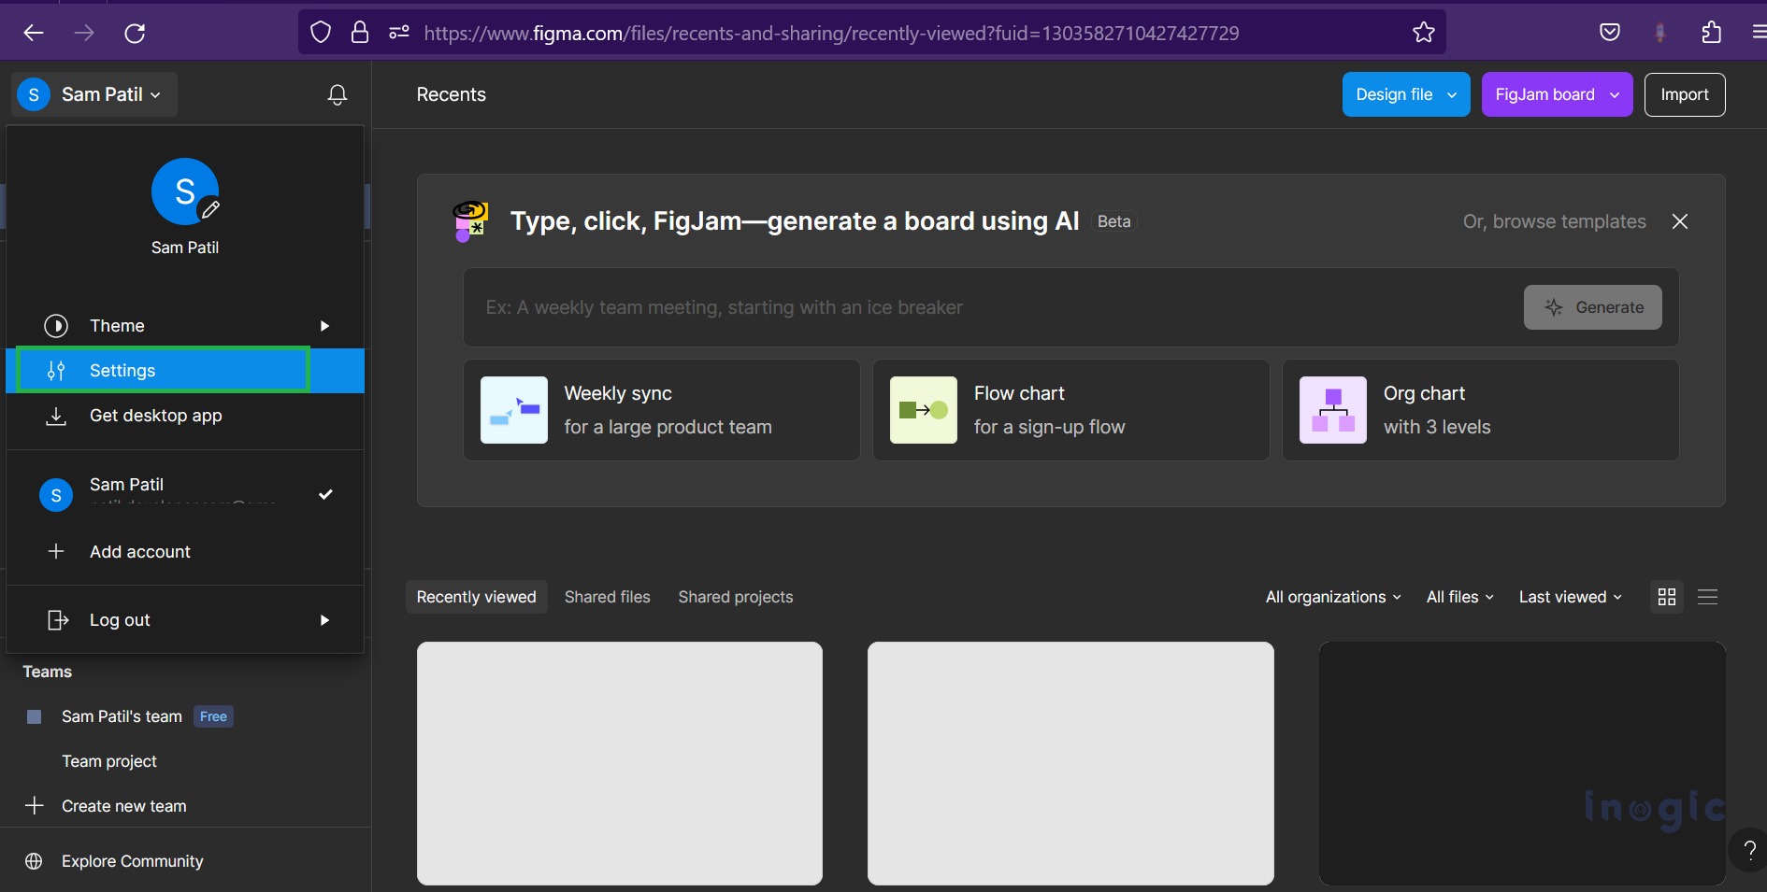Open the second recent file thumbnail

pyautogui.click(x=1070, y=763)
